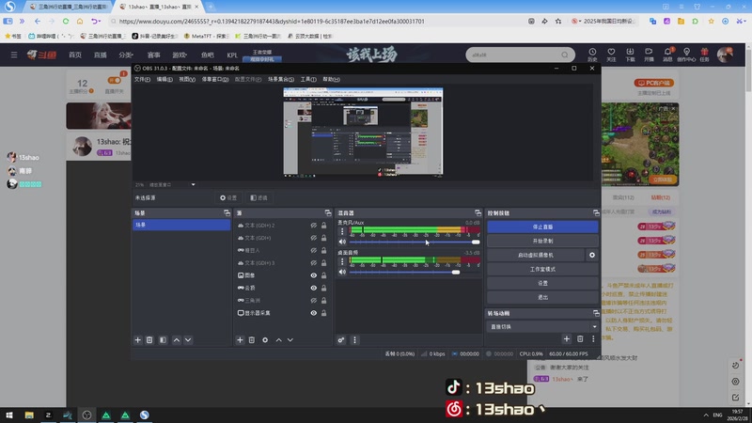The image size is (752, 423).
Task: Open OBS 文件 menu
Action: click(142, 79)
